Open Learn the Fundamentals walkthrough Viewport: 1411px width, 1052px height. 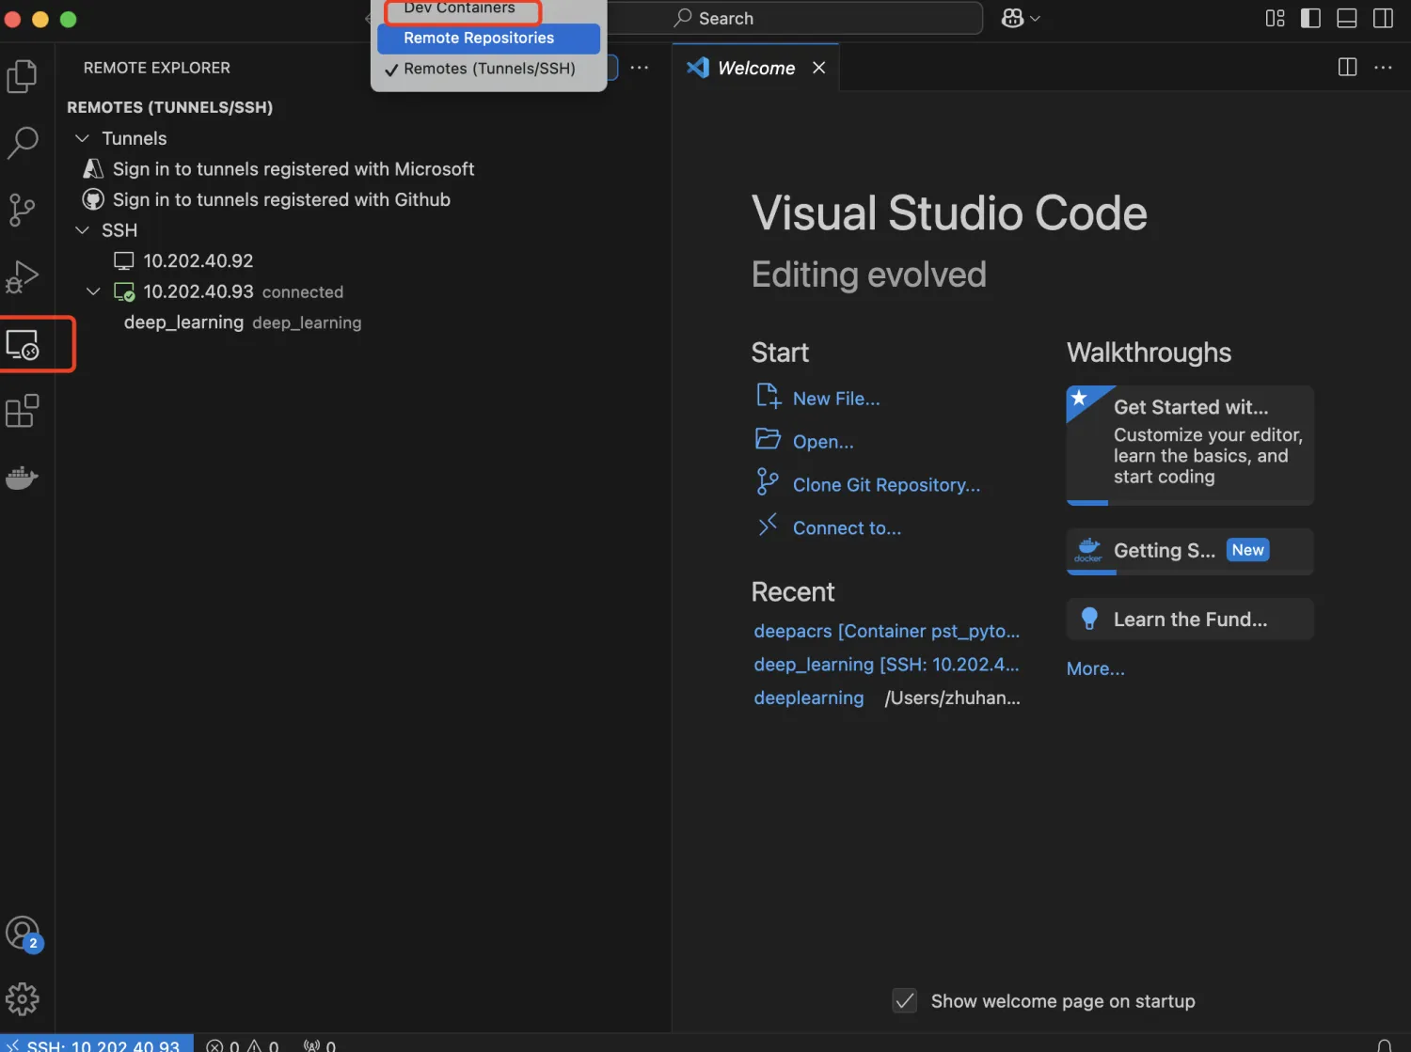tap(1190, 620)
